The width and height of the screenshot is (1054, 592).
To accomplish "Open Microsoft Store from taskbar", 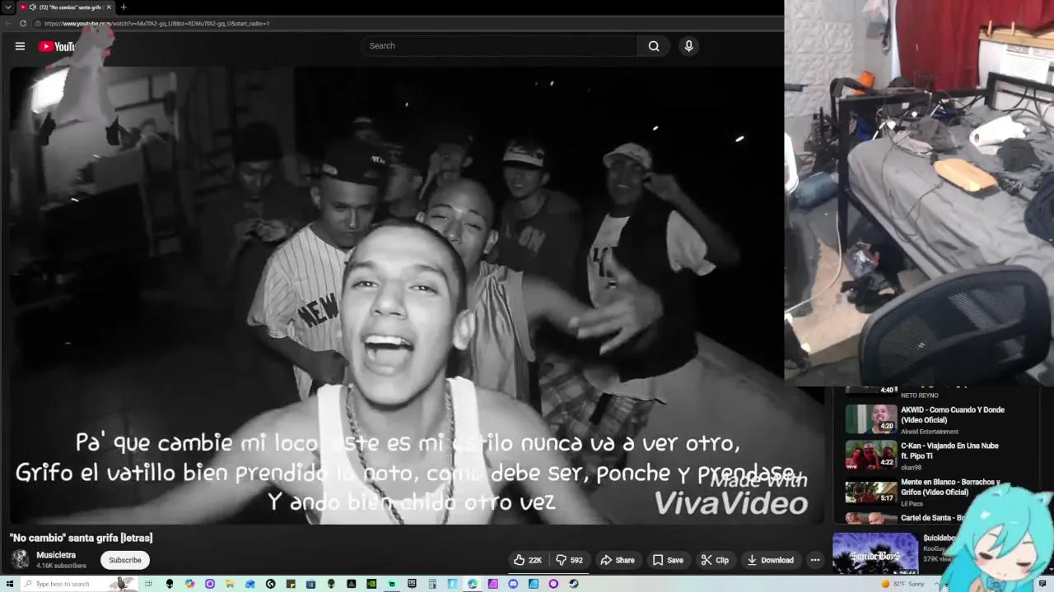I will click(310, 584).
